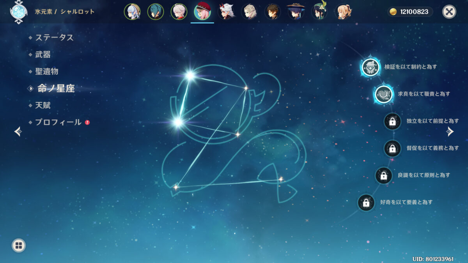This screenshot has height=263, width=468.
Task: Click the locked 好奇を以て要義と為す constellation icon
Action: point(366,203)
